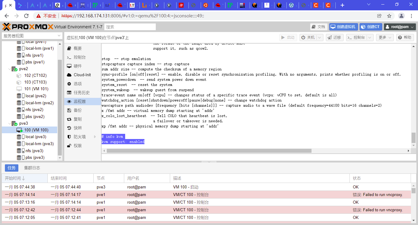Screen dimensions: 418x225
Task: Open the root@pam user menu
Action: (x=400, y=27)
